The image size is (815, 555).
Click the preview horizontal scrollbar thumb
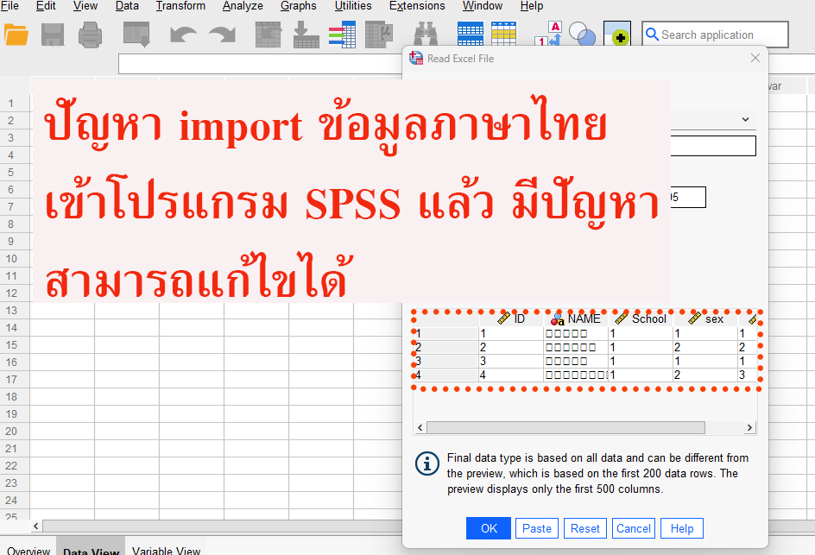[x=565, y=427]
